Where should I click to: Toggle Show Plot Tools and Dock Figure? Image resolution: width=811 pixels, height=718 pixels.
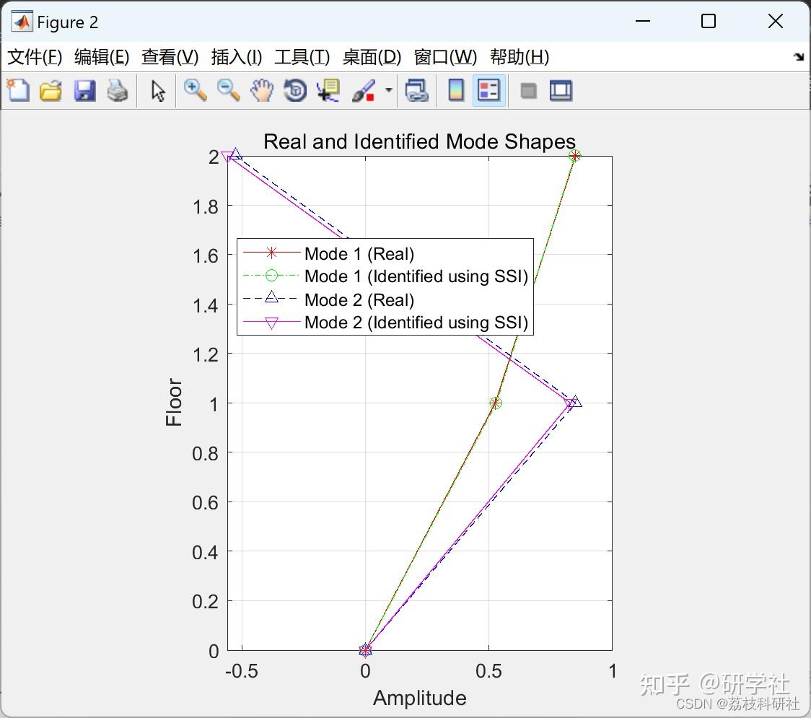(x=561, y=90)
